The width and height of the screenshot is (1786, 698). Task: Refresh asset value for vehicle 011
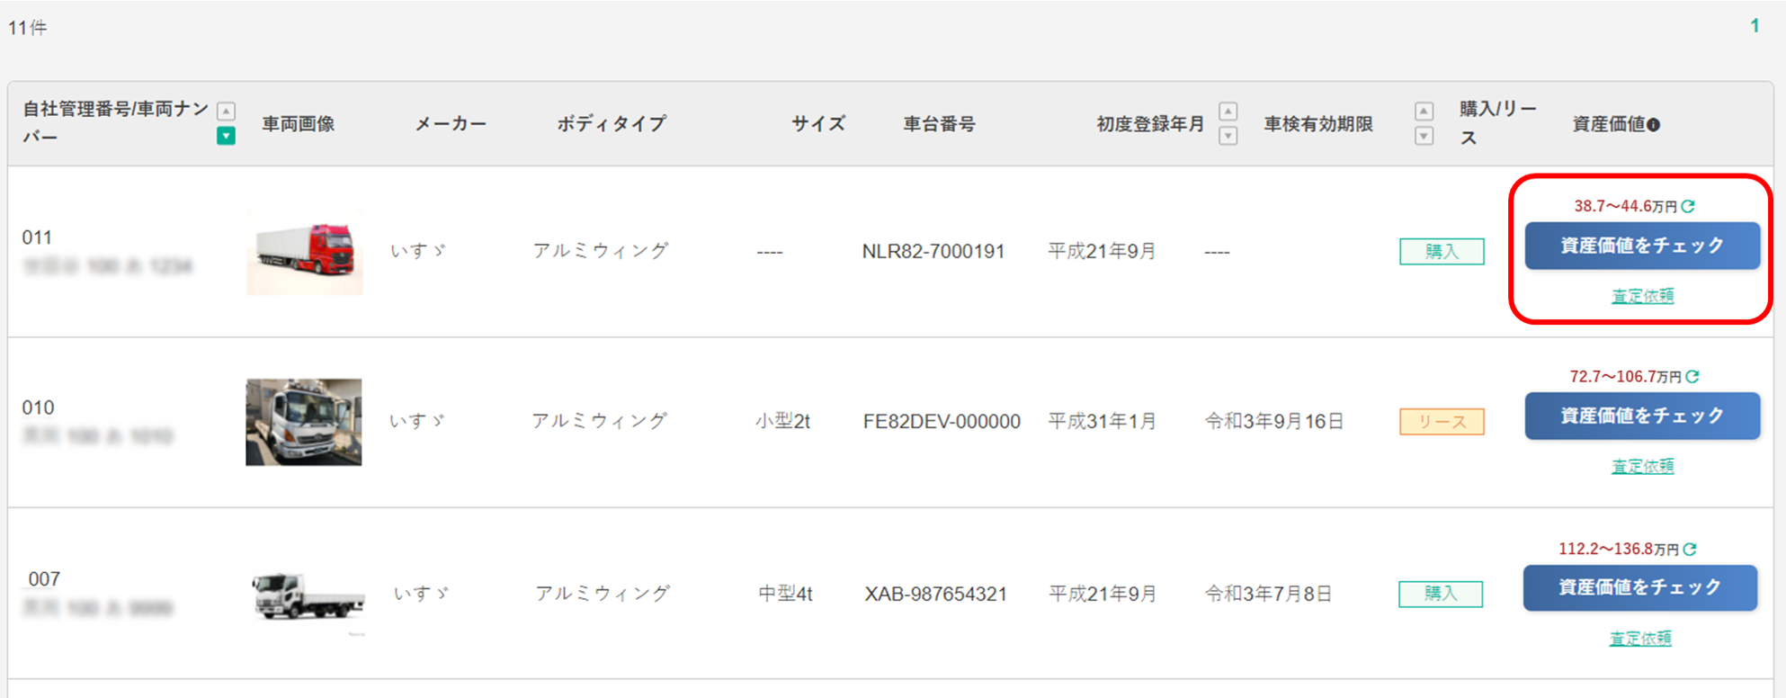(x=1688, y=206)
